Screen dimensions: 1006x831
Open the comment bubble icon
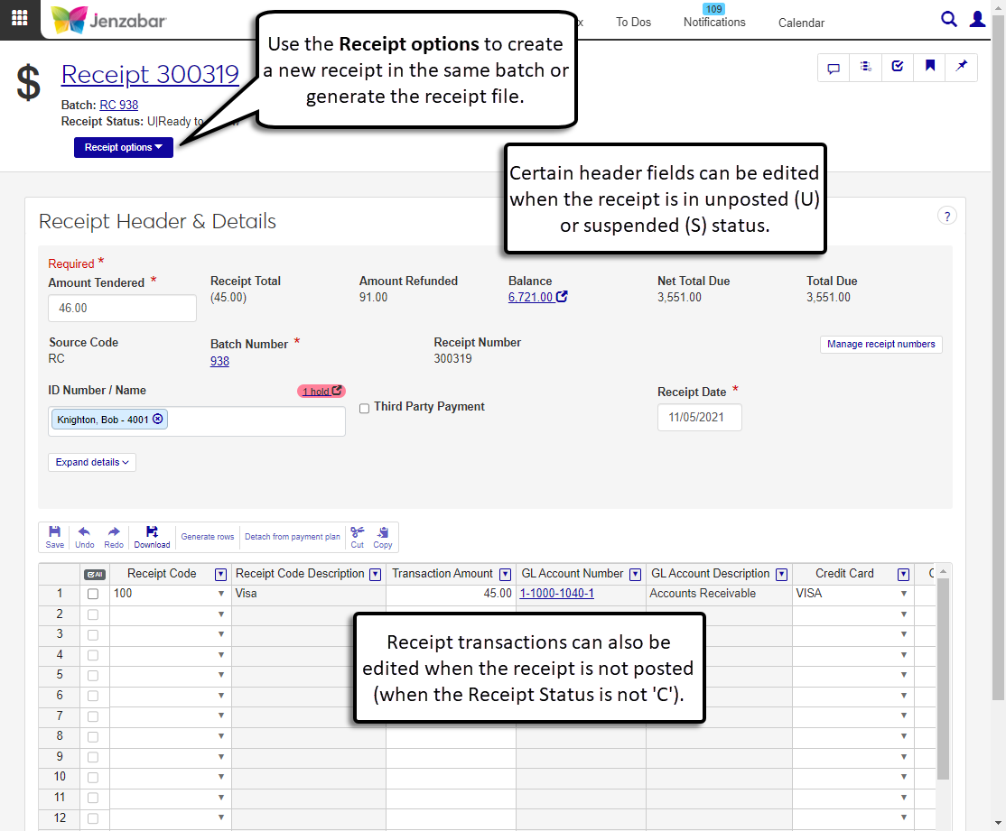click(x=834, y=68)
